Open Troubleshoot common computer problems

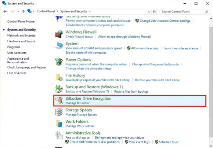95,25
